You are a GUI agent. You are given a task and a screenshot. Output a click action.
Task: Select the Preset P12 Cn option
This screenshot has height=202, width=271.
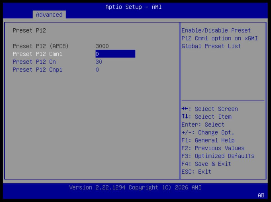pos(34,62)
